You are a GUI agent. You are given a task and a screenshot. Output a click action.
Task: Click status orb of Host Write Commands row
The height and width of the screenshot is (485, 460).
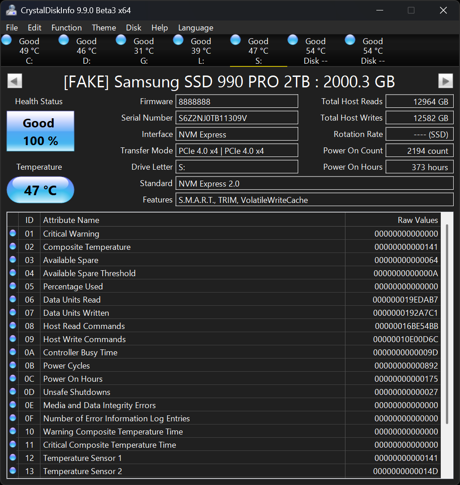13,338
